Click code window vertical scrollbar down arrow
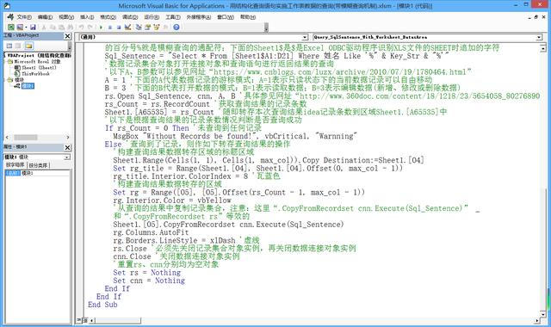The height and width of the screenshot is (327, 551). [543, 314]
